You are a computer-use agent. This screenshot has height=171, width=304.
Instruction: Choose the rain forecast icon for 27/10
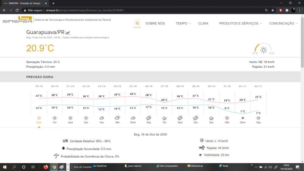point(164,118)
